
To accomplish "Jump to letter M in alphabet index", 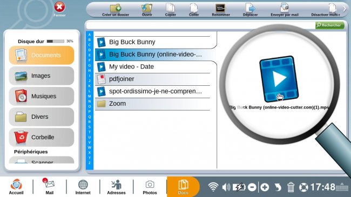I will [89, 96].
